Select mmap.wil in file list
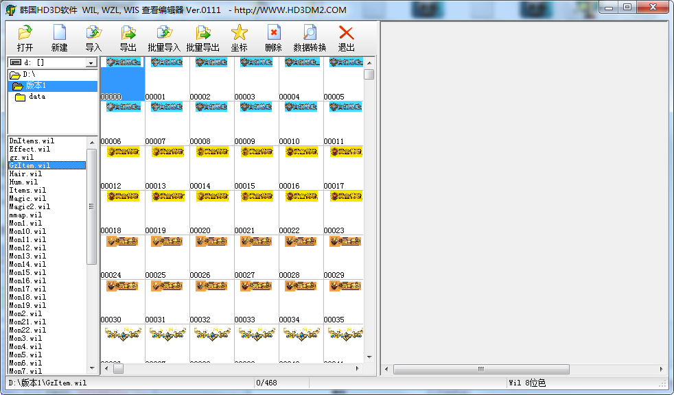The width and height of the screenshot is (674, 395). [x=47, y=215]
